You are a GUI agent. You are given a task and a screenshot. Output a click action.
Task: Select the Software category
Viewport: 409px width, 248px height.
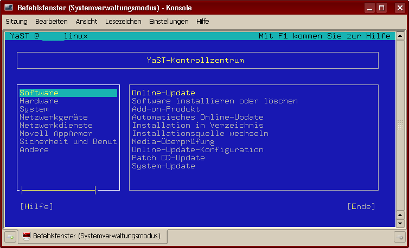[68, 93]
